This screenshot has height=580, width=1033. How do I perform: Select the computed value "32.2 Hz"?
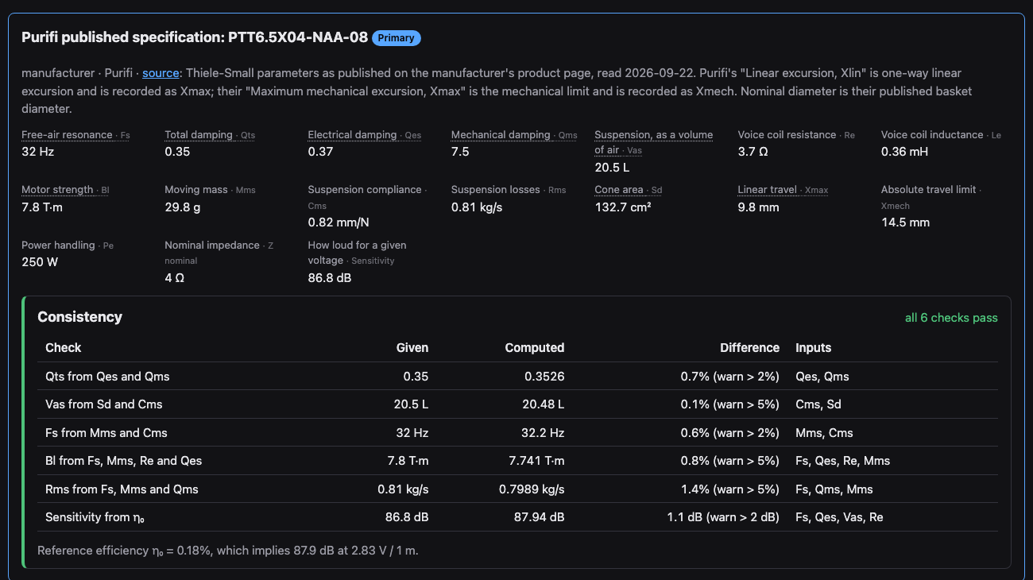[x=543, y=433]
